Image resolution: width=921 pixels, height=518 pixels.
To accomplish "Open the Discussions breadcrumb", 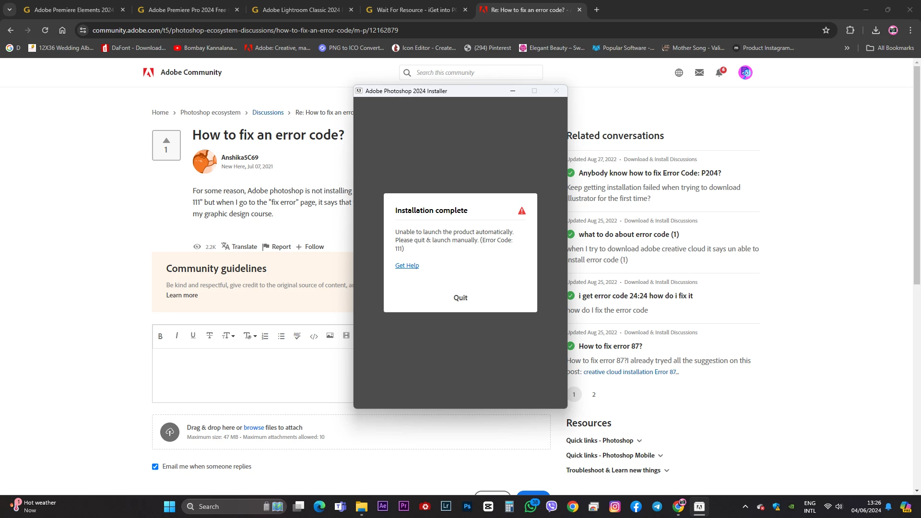I will coord(268,113).
